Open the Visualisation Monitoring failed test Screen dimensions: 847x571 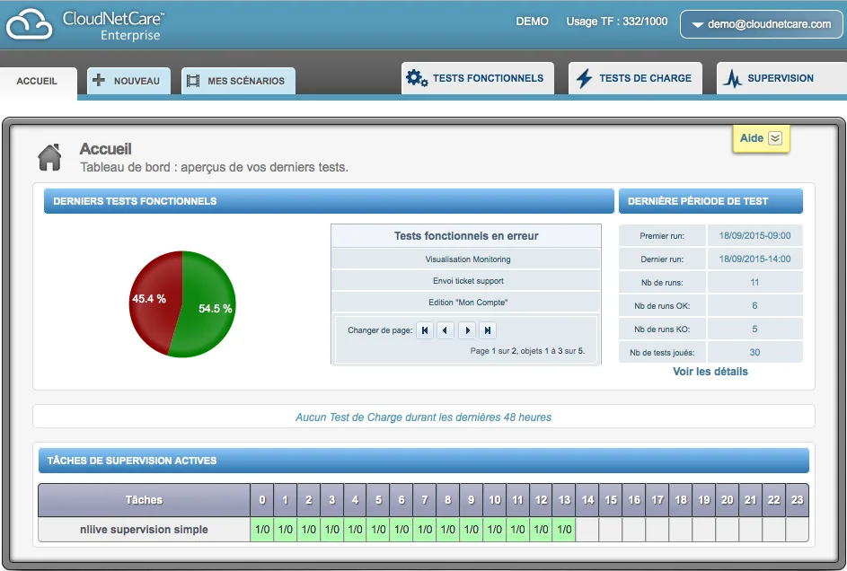point(468,259)
